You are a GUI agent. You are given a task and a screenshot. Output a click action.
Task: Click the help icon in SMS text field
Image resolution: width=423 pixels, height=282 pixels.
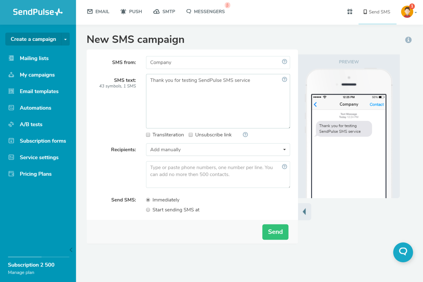coord(284,79)
